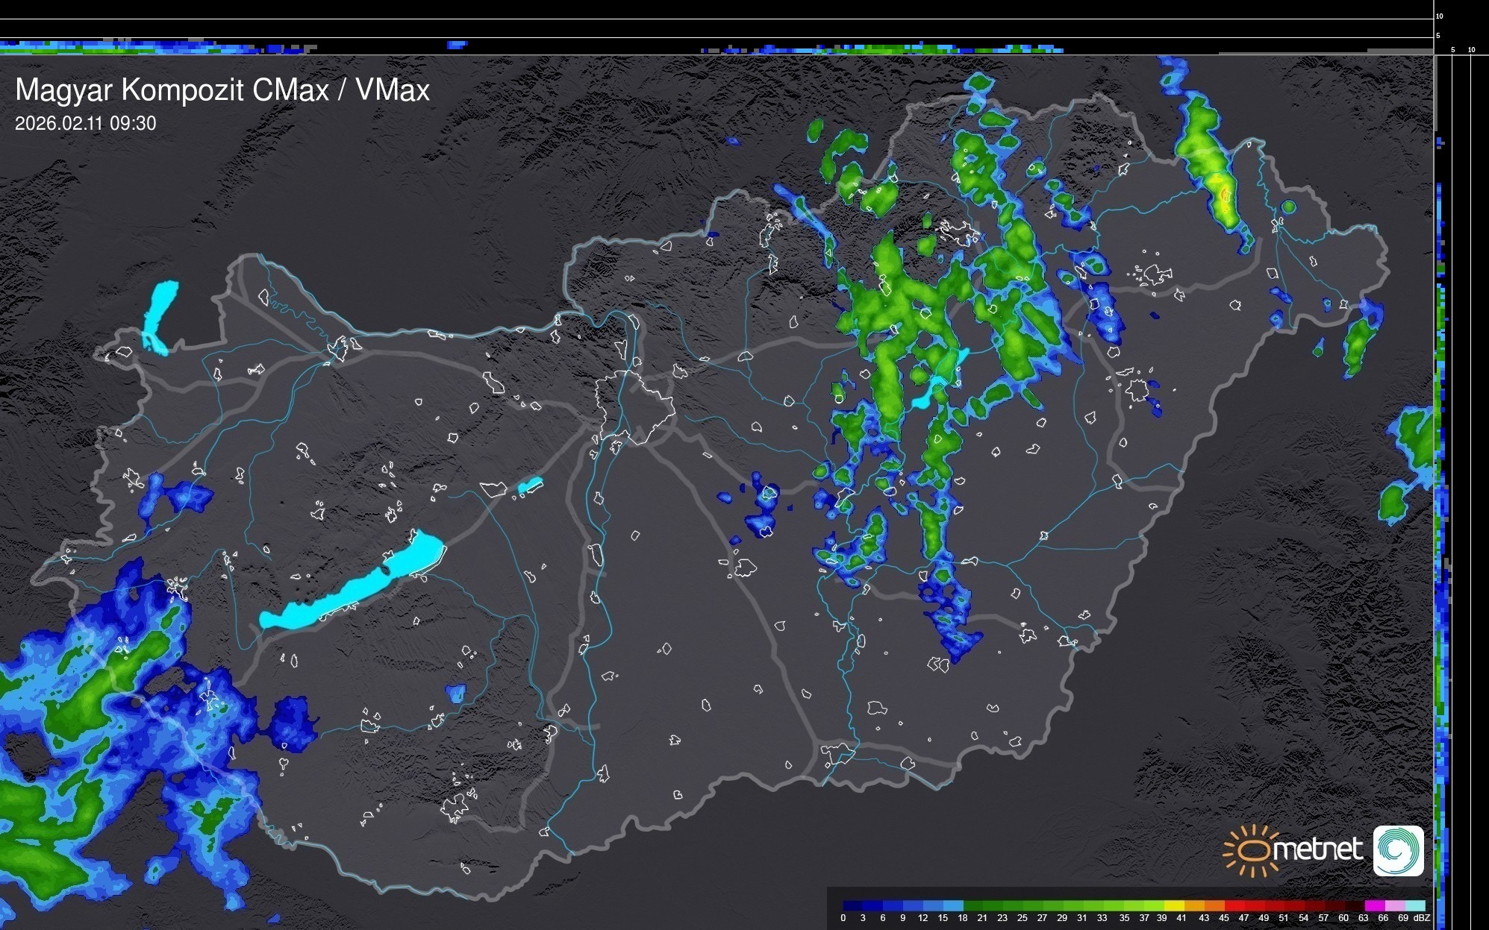Click the teal swirl radar app icon
This screenshot has width=1489, height=930.
pos(1398,851)
